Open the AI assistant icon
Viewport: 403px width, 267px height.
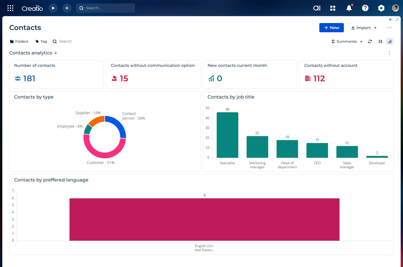pyautogui.click(x=317, y=8)
